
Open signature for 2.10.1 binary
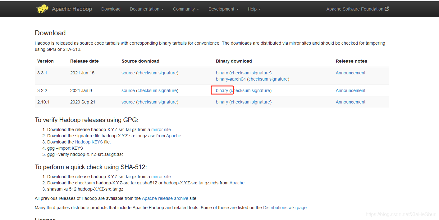point(261,102)
